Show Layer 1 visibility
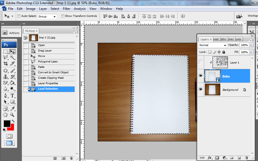 coord(201,62)
